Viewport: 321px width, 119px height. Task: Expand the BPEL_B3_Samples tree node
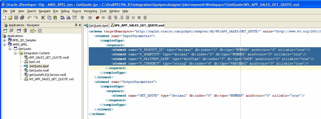point(4,40)
